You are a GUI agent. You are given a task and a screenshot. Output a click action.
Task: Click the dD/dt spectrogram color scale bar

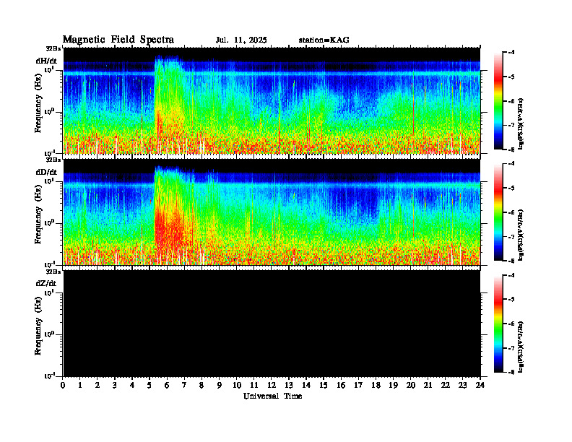[498, 212]
